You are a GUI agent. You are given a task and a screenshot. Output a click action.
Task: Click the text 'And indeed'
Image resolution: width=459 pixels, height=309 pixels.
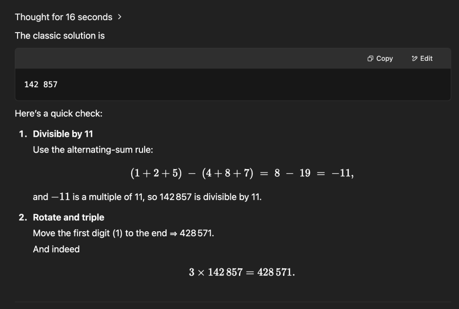[x=56, y=249]
